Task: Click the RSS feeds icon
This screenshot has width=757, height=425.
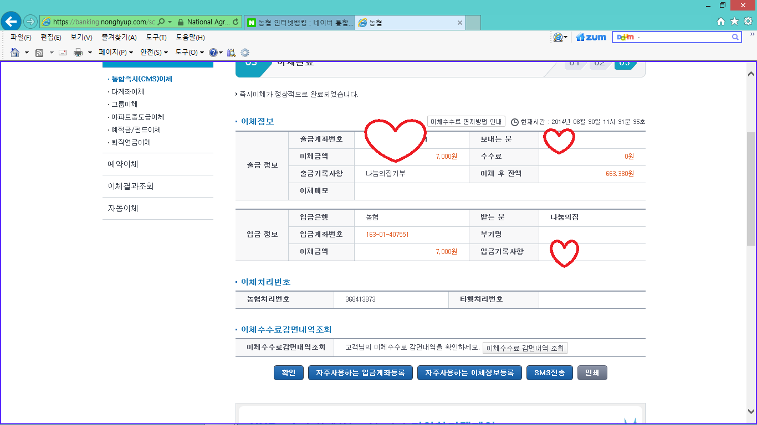Action: (39, 53)
